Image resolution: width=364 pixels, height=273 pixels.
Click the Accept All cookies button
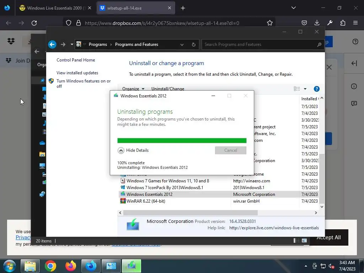point(328,237)
